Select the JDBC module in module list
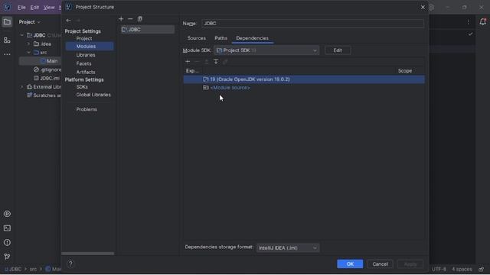490x275 pixels. click(x=148, y=29)
